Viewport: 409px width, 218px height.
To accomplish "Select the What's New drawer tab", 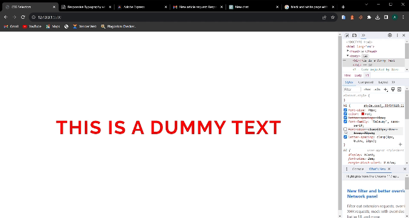I will point(377,169).
